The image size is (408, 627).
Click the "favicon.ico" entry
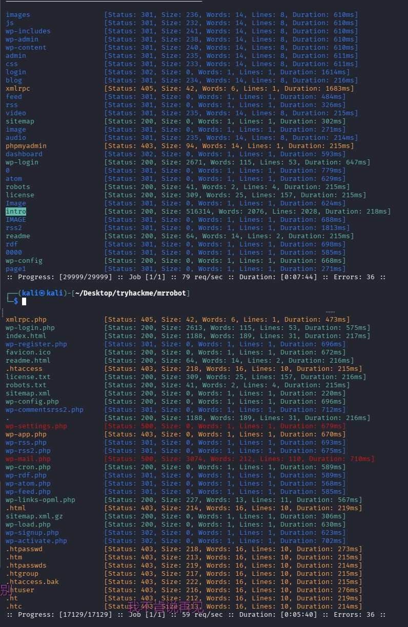28,352
